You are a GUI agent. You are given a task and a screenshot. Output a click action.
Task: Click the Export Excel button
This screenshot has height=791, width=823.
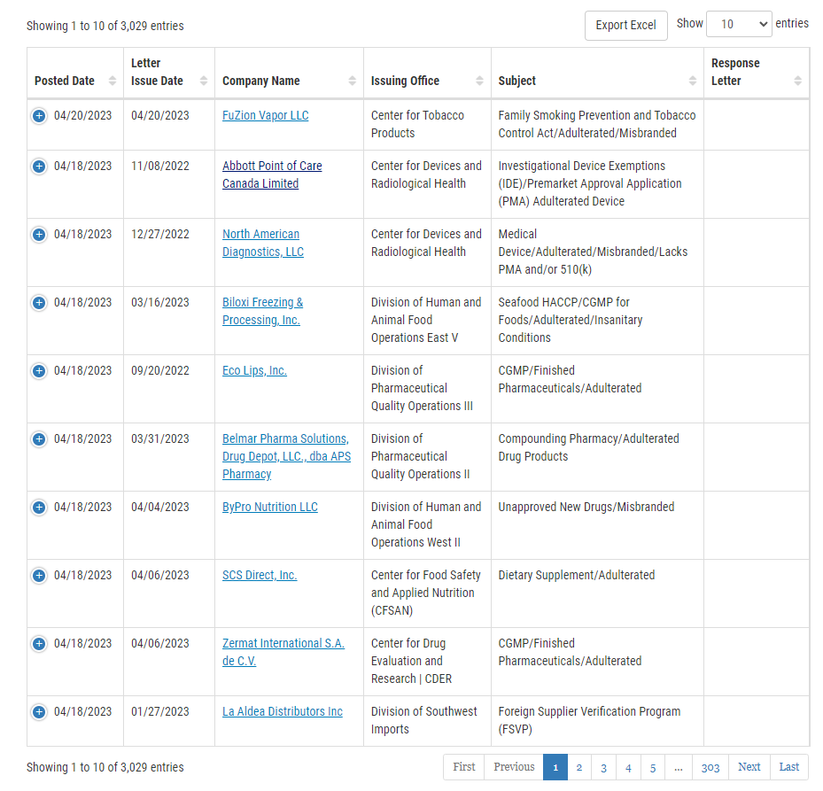(x=626, y=25)
